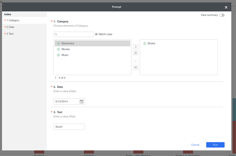Click the diamond icon beside Movies

point(58,49)
